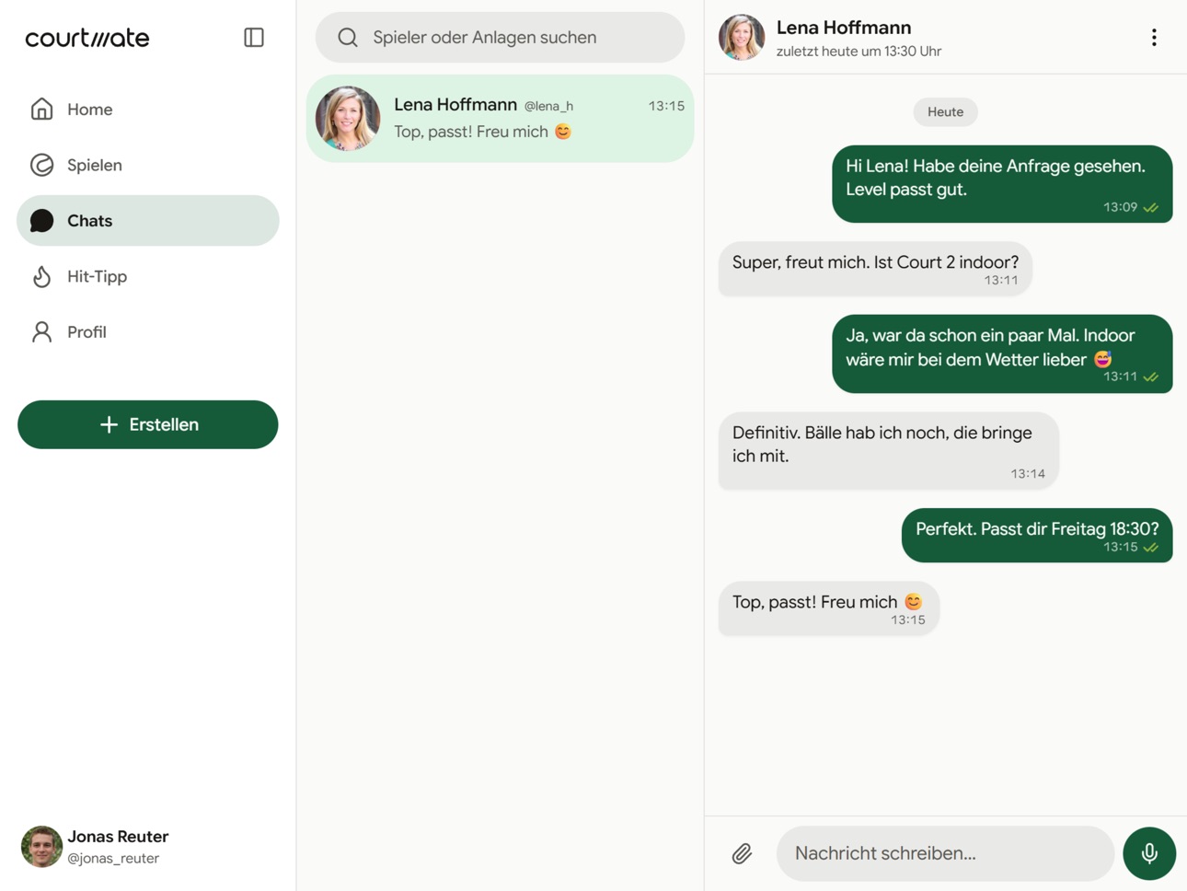Open Profil label in sidebar
Screen dimensions: 1187x891
tap(86, 332)
